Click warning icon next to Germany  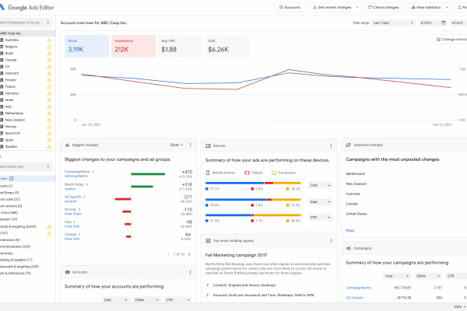pos(49,93)
